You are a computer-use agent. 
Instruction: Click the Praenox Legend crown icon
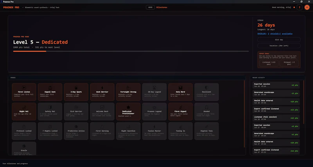(154, 107)
